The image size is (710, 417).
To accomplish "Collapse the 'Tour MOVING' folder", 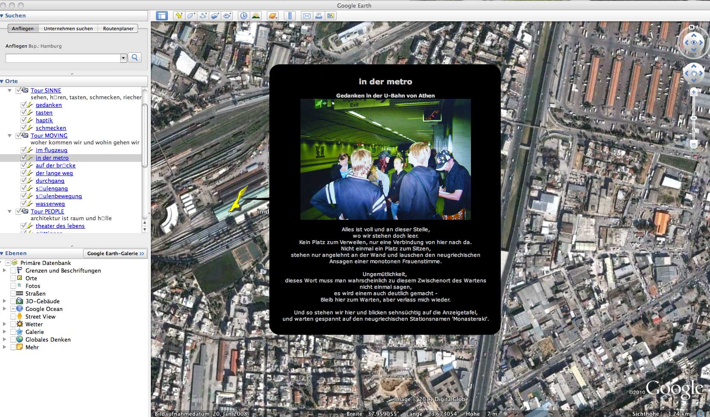I will [9, 135].
